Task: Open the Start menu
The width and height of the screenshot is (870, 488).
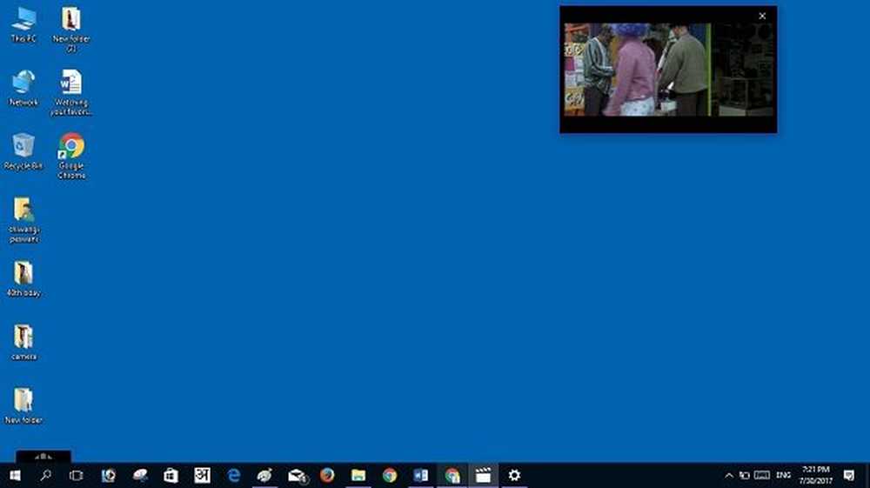Action: point(15,475)
